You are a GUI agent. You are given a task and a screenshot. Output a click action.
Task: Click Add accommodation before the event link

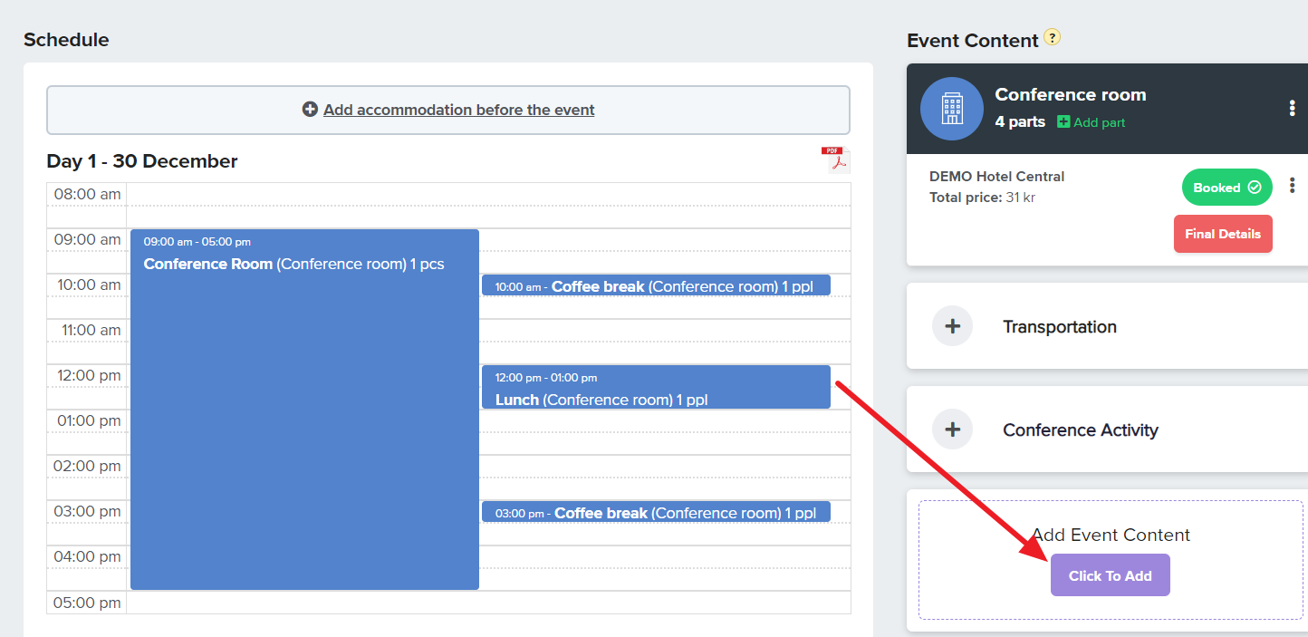448,110
